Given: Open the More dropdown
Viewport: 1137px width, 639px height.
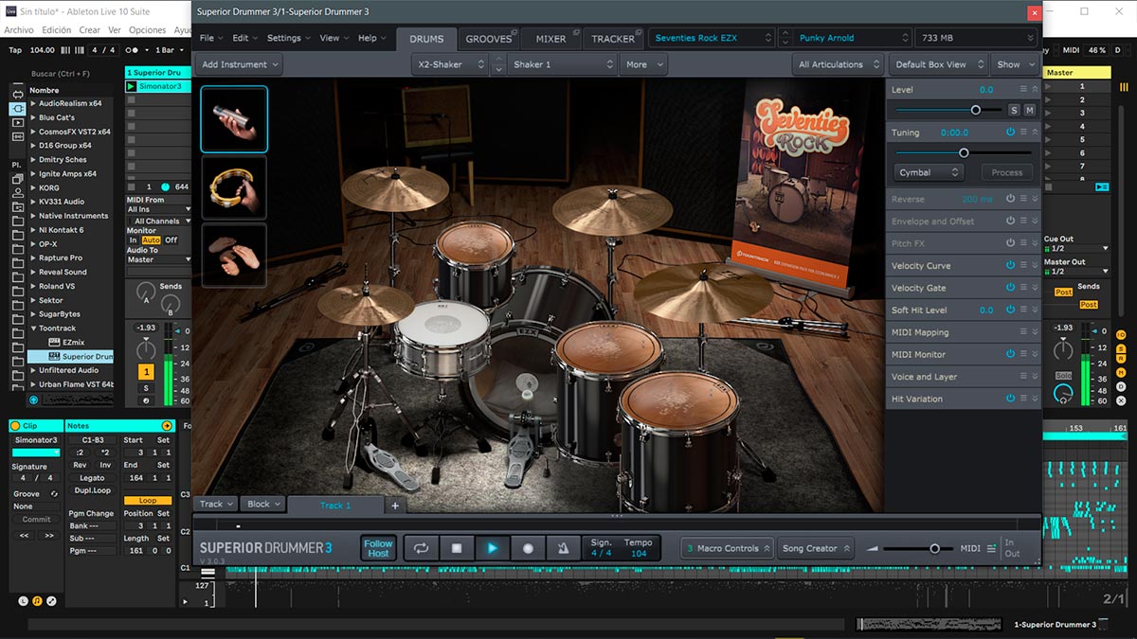Looking at the screenshot, I should point(643,64).
